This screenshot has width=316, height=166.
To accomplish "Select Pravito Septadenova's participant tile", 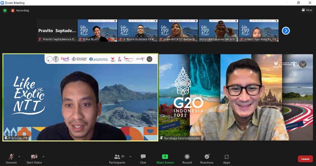I will coord(57,31).
